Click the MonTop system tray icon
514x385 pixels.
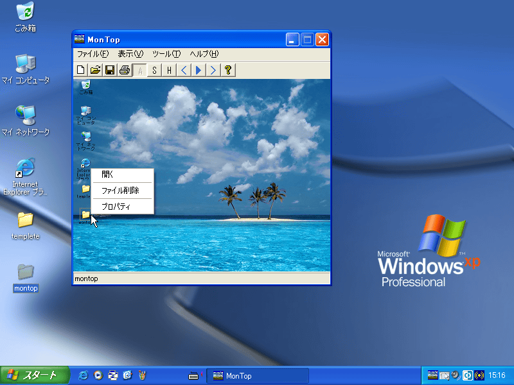(x=432, y=375)
